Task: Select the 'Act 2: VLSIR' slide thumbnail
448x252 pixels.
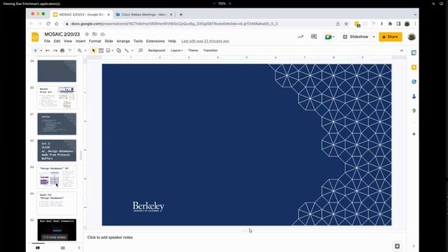Action: pyautogui.click(x=57, y=150)
